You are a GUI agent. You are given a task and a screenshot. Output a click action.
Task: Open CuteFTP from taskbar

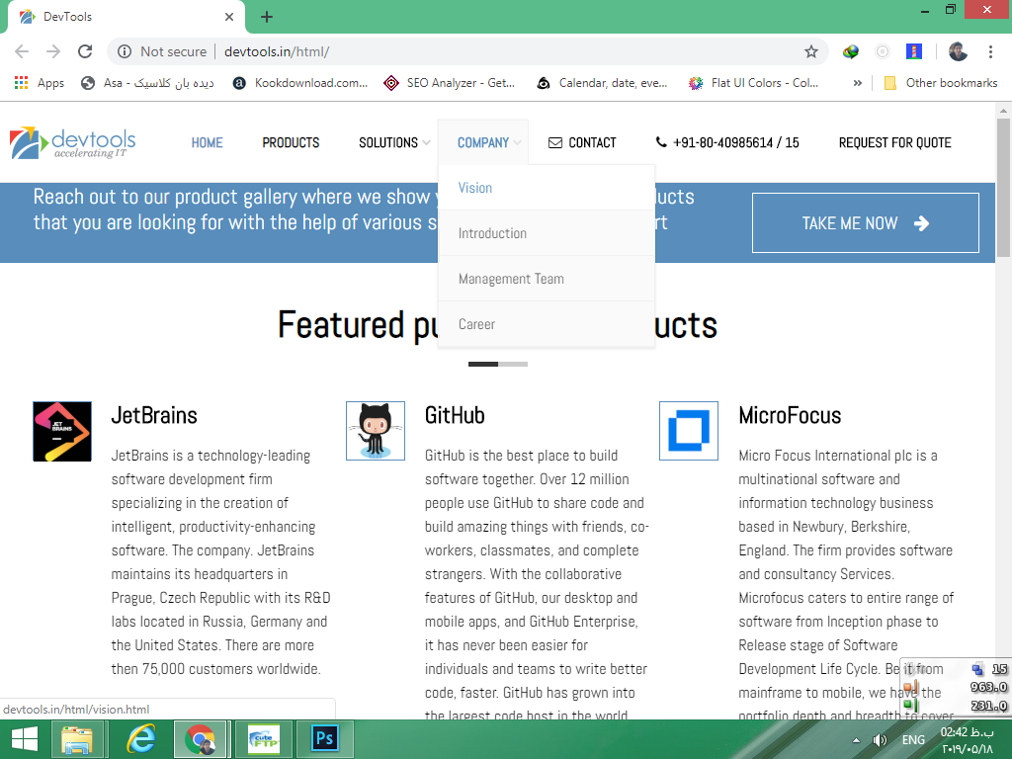click(x=264, y=739)
